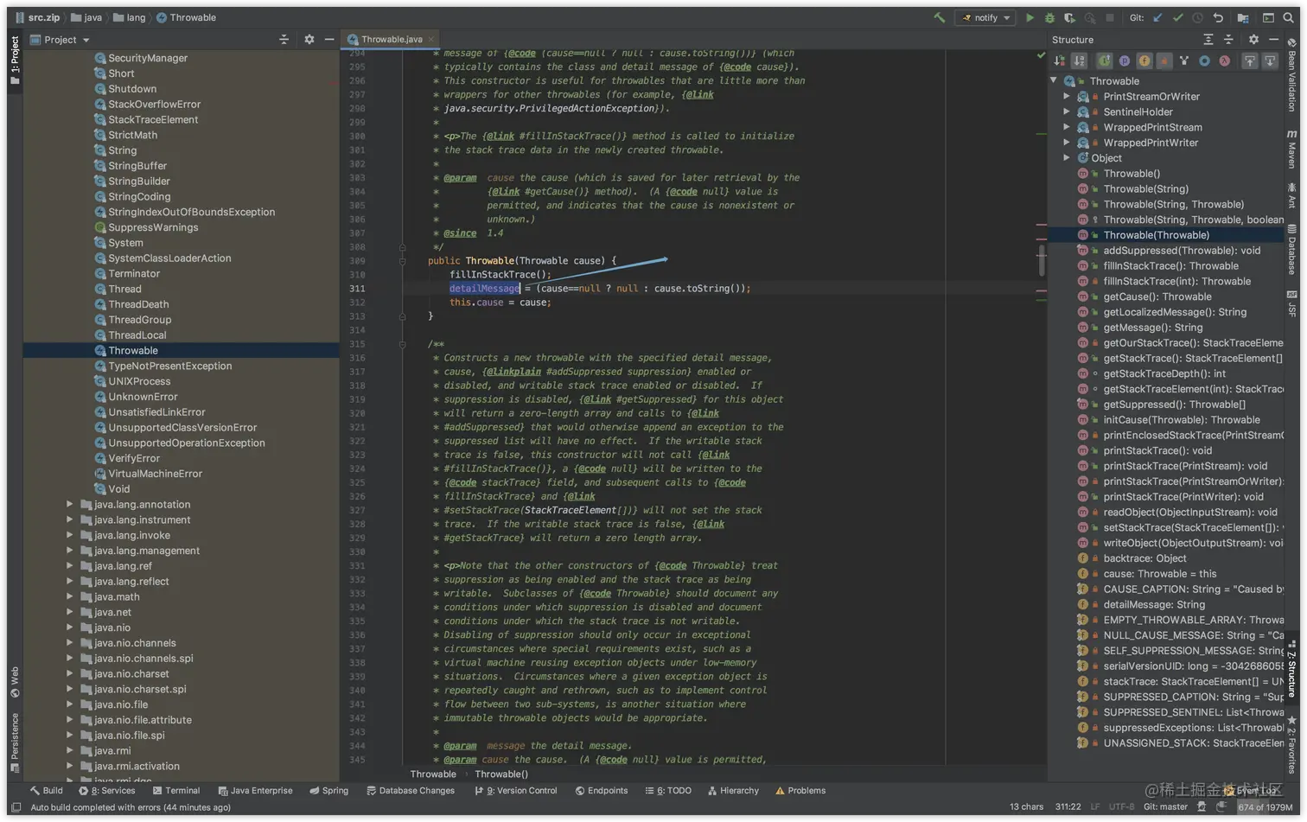Open the Problems tool window tab
The image size is (1307, 822).
pos(800,791)
